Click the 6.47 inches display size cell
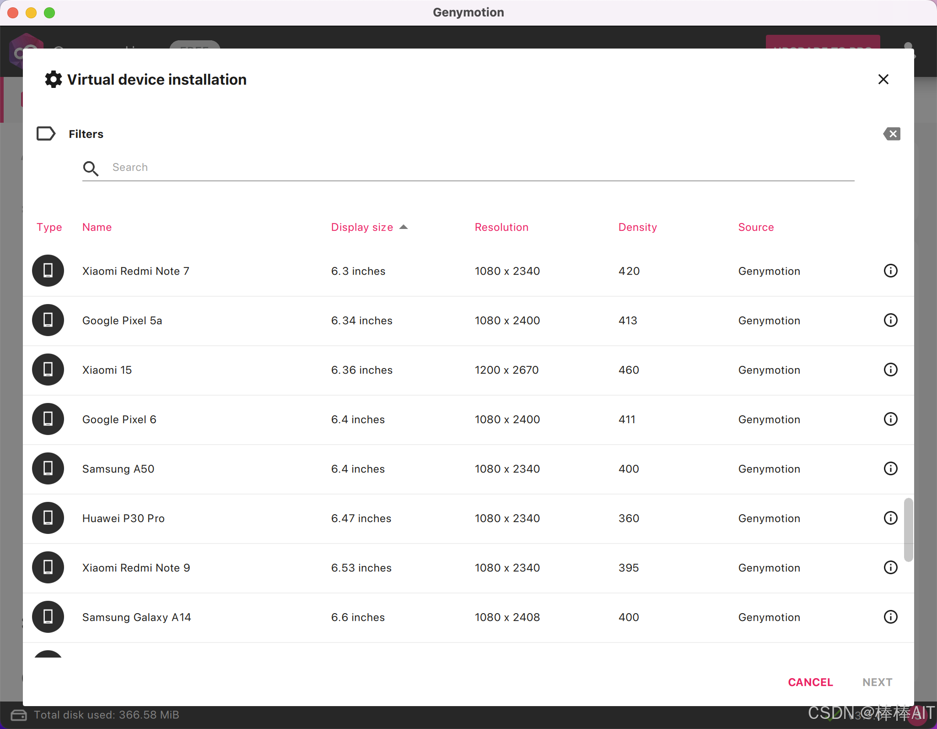This screenshot has width=937, height=729. (361, 518)
